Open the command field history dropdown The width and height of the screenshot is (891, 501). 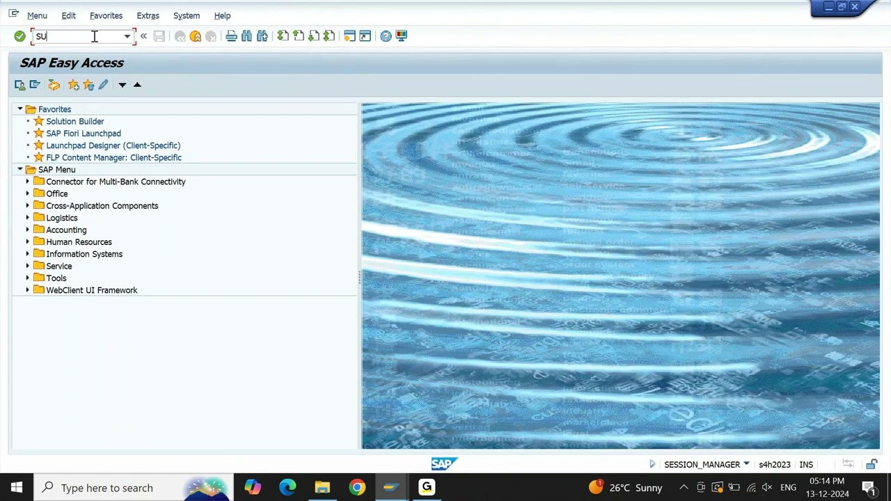click(127, 36)
